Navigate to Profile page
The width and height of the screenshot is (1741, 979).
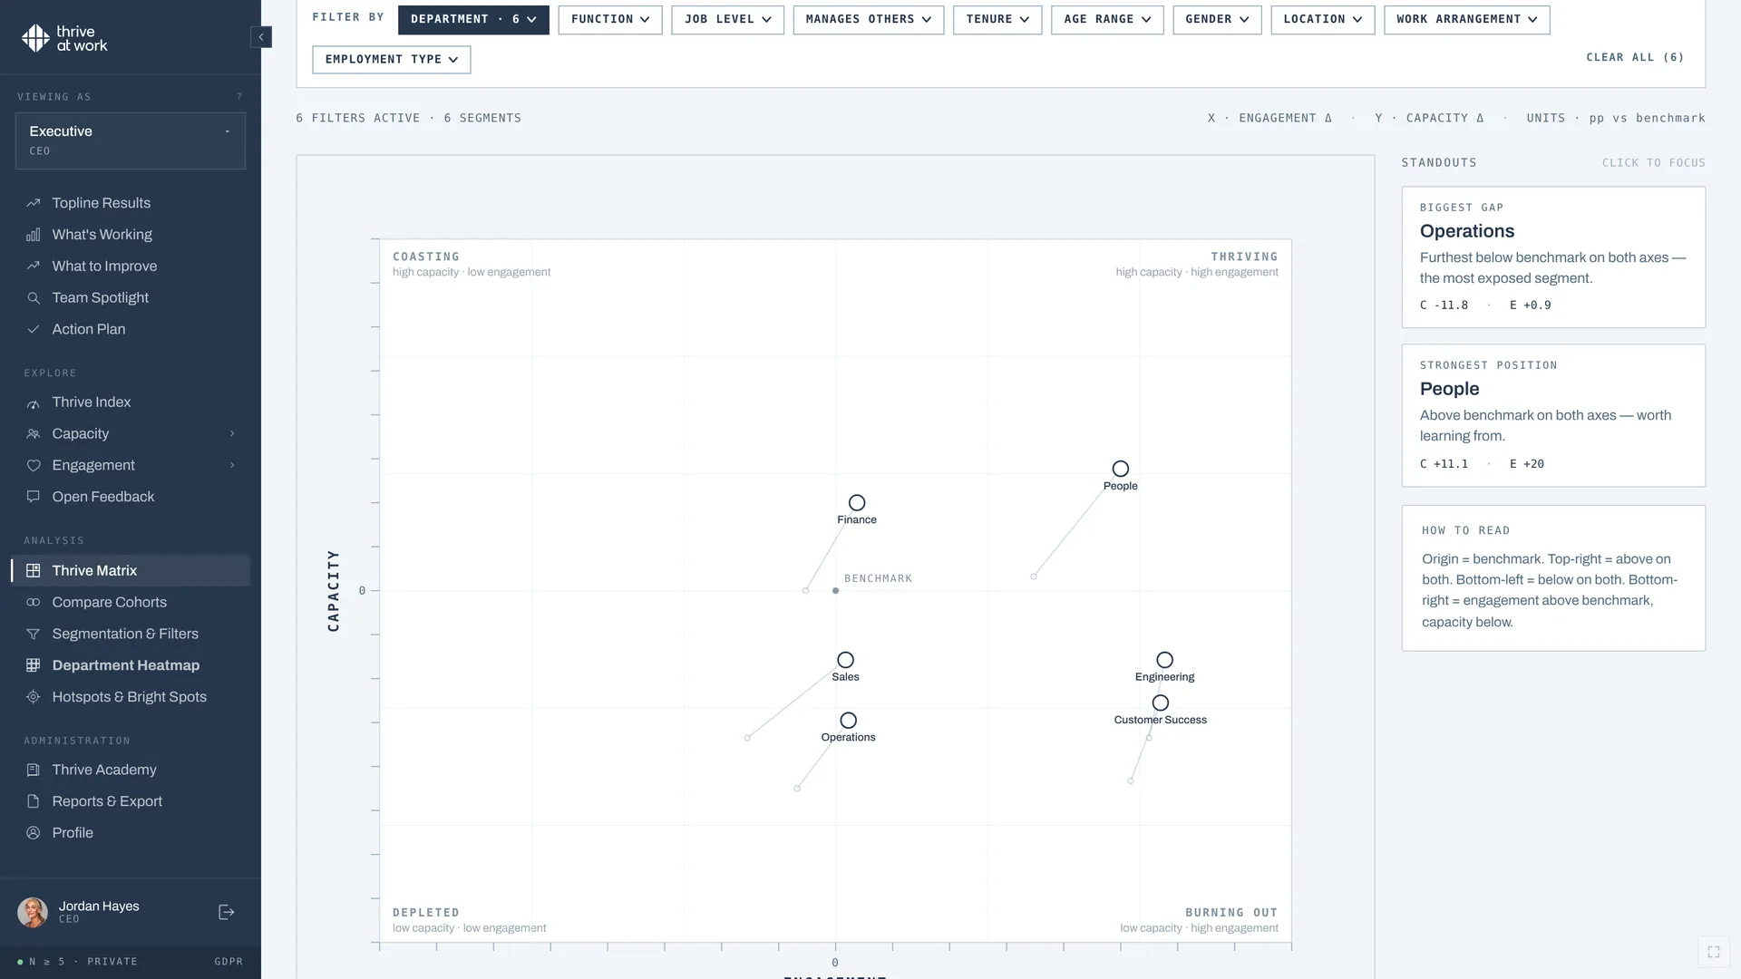tap(131, 833)
